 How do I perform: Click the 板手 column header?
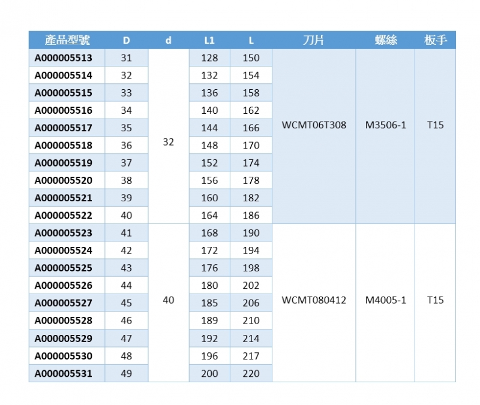[x=436, y=40]
